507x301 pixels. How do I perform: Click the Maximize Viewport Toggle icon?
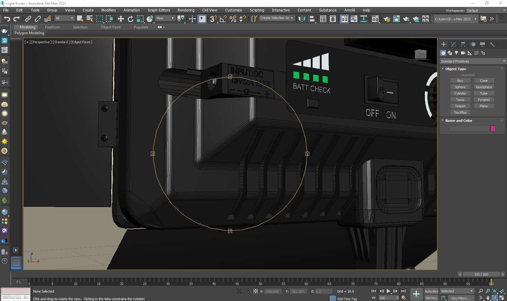coord(502,298)
